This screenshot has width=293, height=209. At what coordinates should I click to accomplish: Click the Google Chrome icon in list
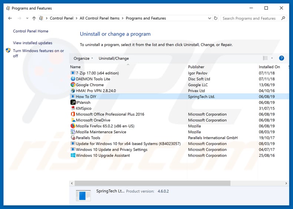[x=73, y=85]
